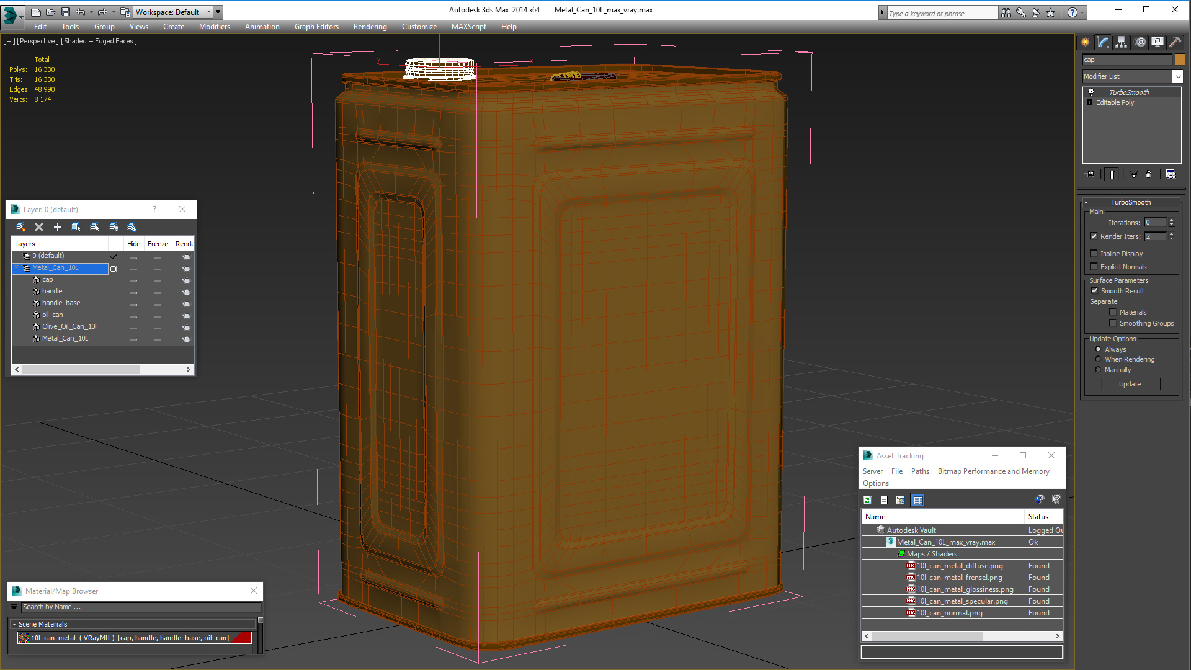This screenshot has width=1191, height=670.
Task: Select the When Rendering update option
Action: tap(1098, 359)
